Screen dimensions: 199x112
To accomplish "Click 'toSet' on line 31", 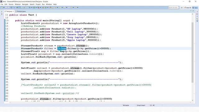I will pyautogui.click(x=113, y=71).
